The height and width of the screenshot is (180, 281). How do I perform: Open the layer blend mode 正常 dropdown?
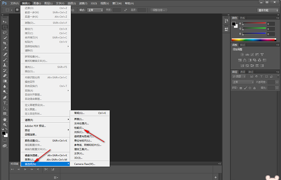[x=242, y=81]
